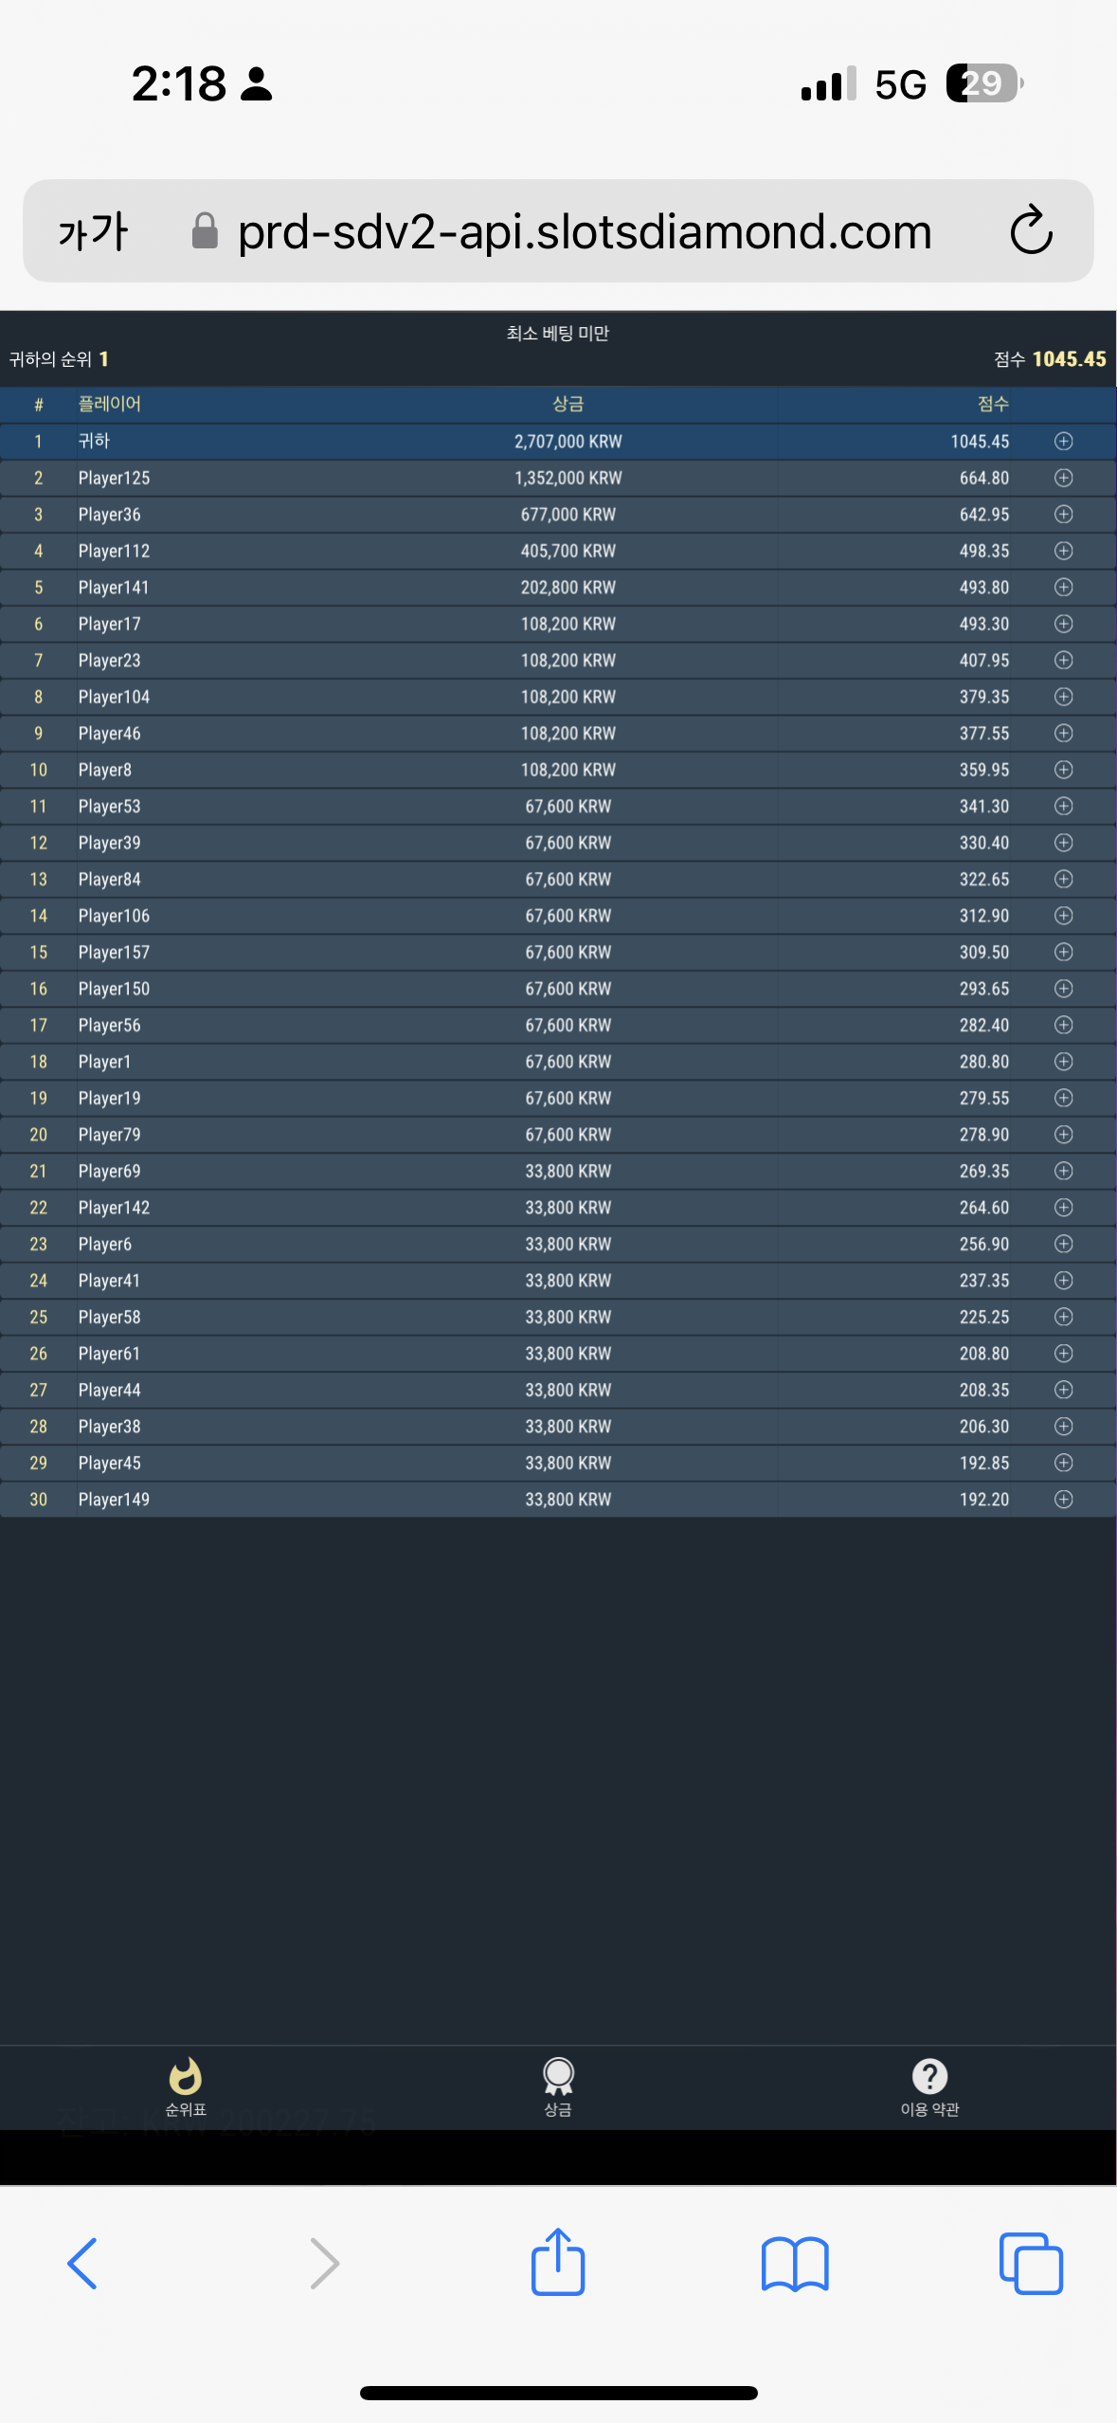Screen dimensions: 1117x2423
Task: Show open tabs overview icon
Action: point(1031,2264)
